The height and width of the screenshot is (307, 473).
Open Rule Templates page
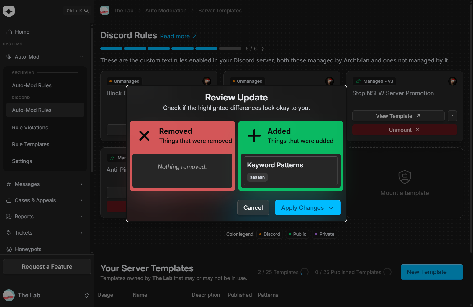[31, 144]
